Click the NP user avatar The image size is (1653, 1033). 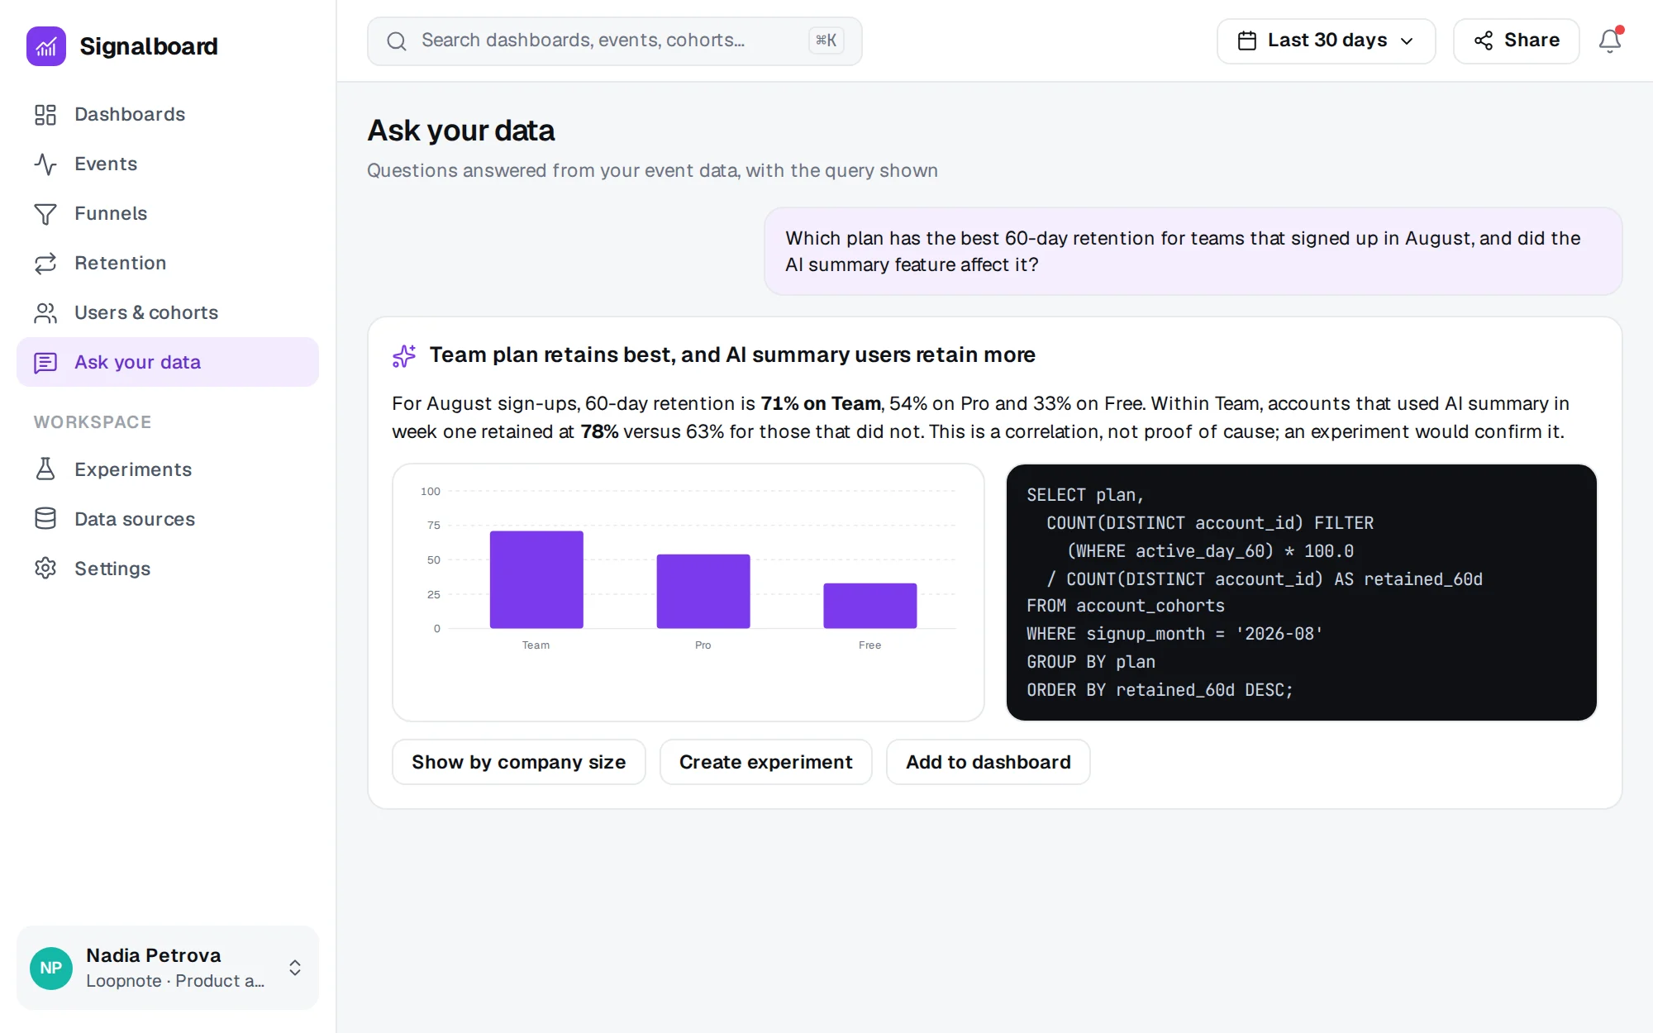(51, 969)
